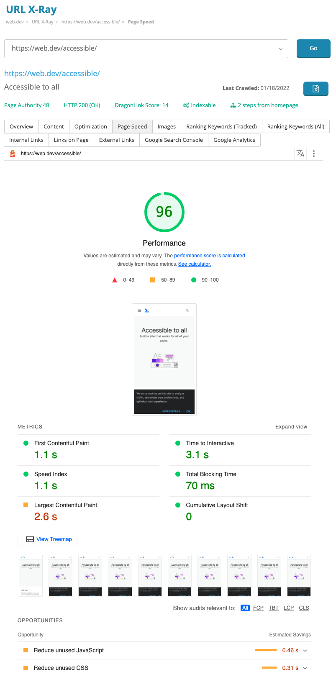This screenshot has width=336, height=677.
Task: Open the Google Search Console tab
Action: [174, 140]
